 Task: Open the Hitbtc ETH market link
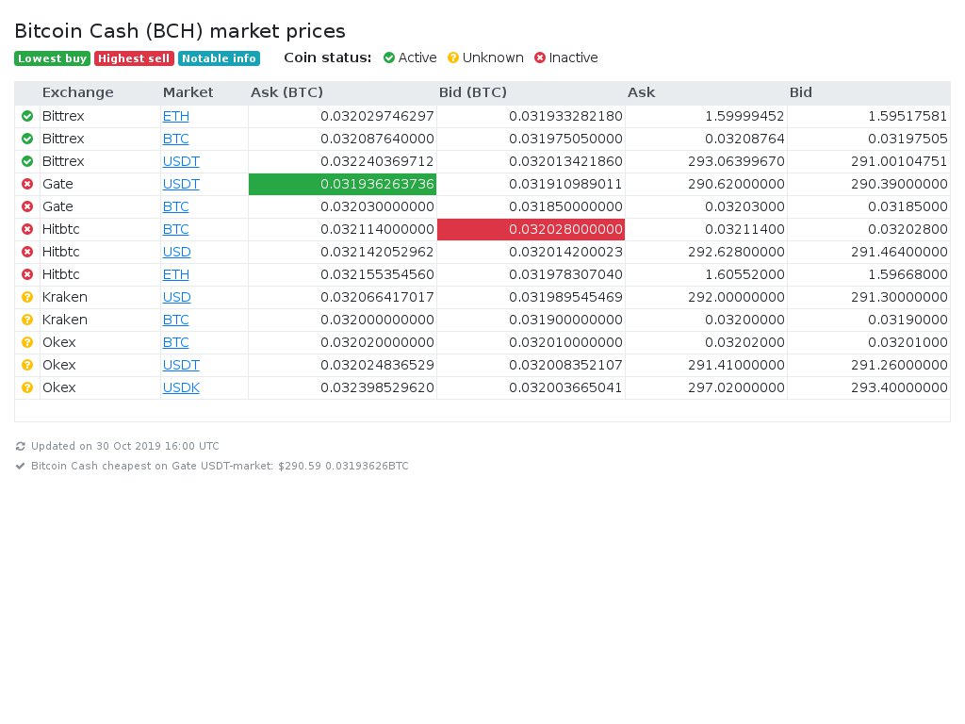point(176,274)
